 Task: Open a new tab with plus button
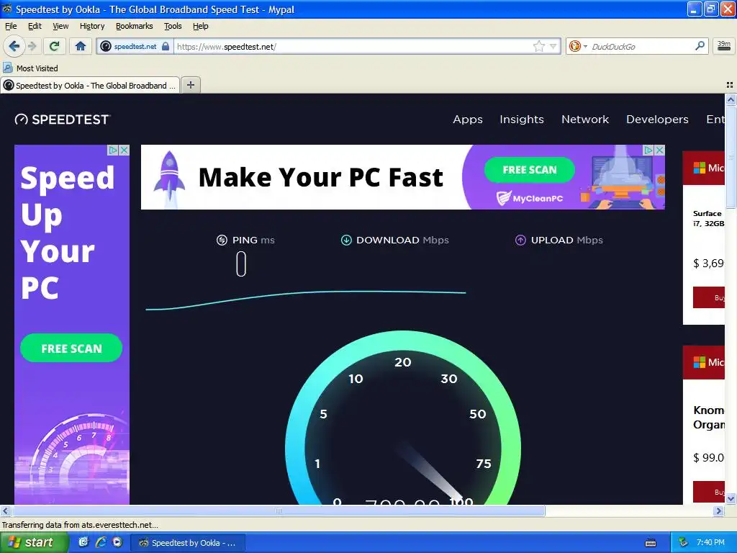190,85
